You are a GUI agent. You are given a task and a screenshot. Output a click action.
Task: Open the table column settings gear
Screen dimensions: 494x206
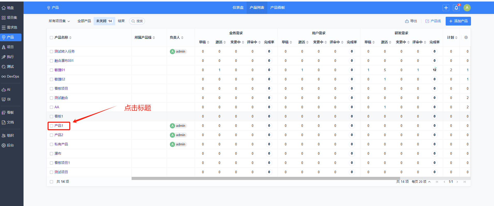466,37
